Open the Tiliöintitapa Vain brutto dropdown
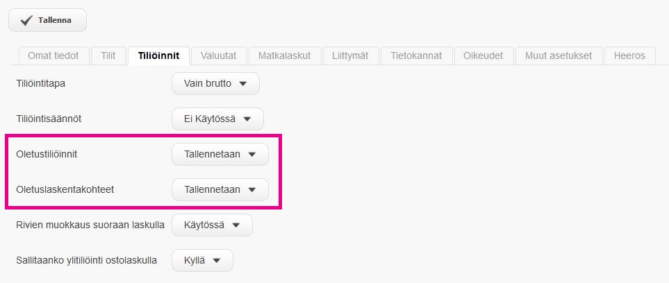This screenshot has height=283, width=669. click(x=215, y=83)
